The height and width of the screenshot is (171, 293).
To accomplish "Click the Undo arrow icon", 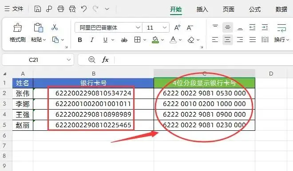I will coord(84,9).
